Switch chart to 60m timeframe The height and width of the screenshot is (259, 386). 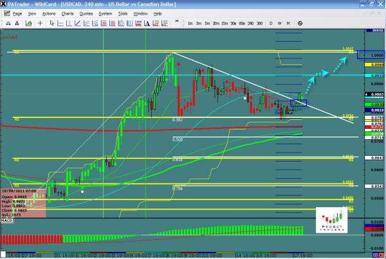pos(241,24)
